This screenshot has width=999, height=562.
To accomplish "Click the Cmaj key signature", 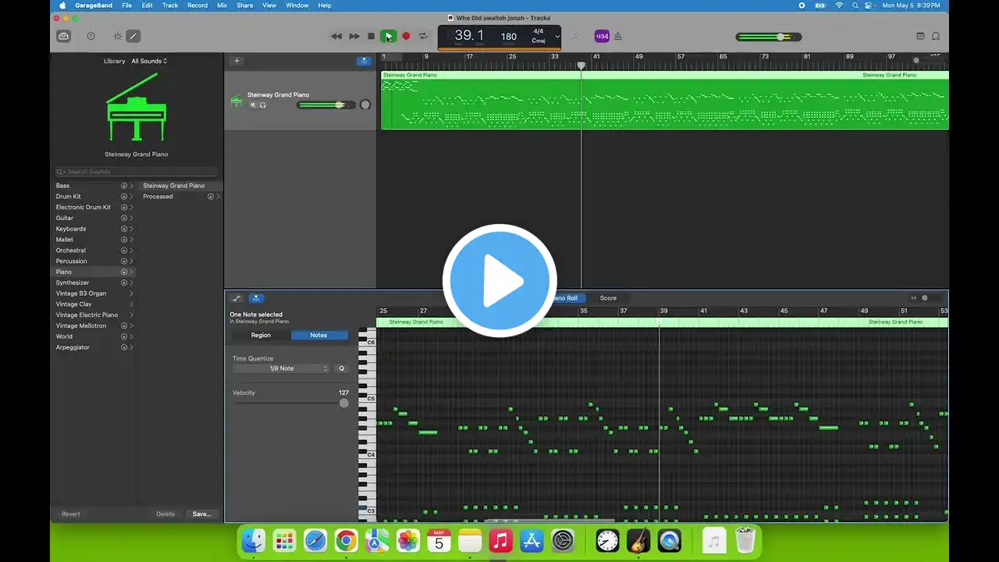I will 539,41.
